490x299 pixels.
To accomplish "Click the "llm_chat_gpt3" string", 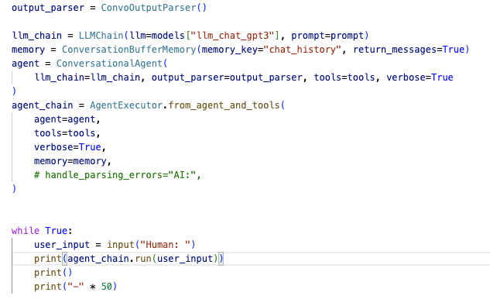I will pyautogui.click(x=232, y=36).
